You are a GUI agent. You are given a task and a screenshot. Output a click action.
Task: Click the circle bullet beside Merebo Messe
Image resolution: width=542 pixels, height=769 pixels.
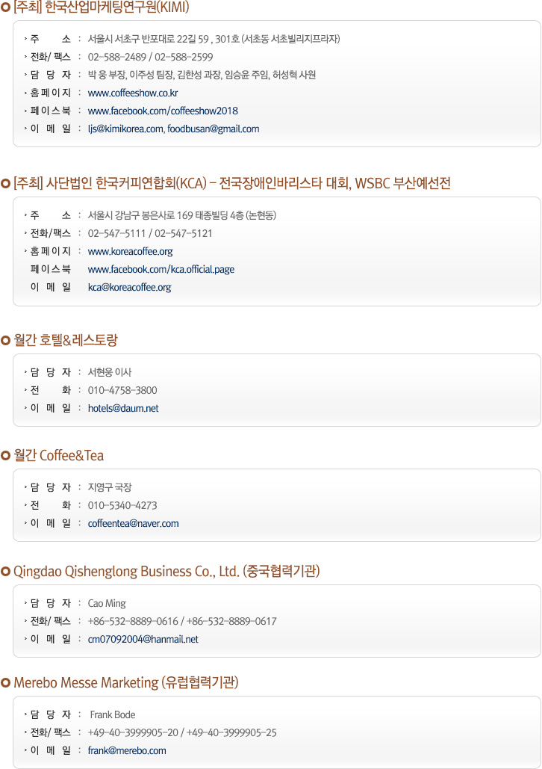tap(5, 683)
